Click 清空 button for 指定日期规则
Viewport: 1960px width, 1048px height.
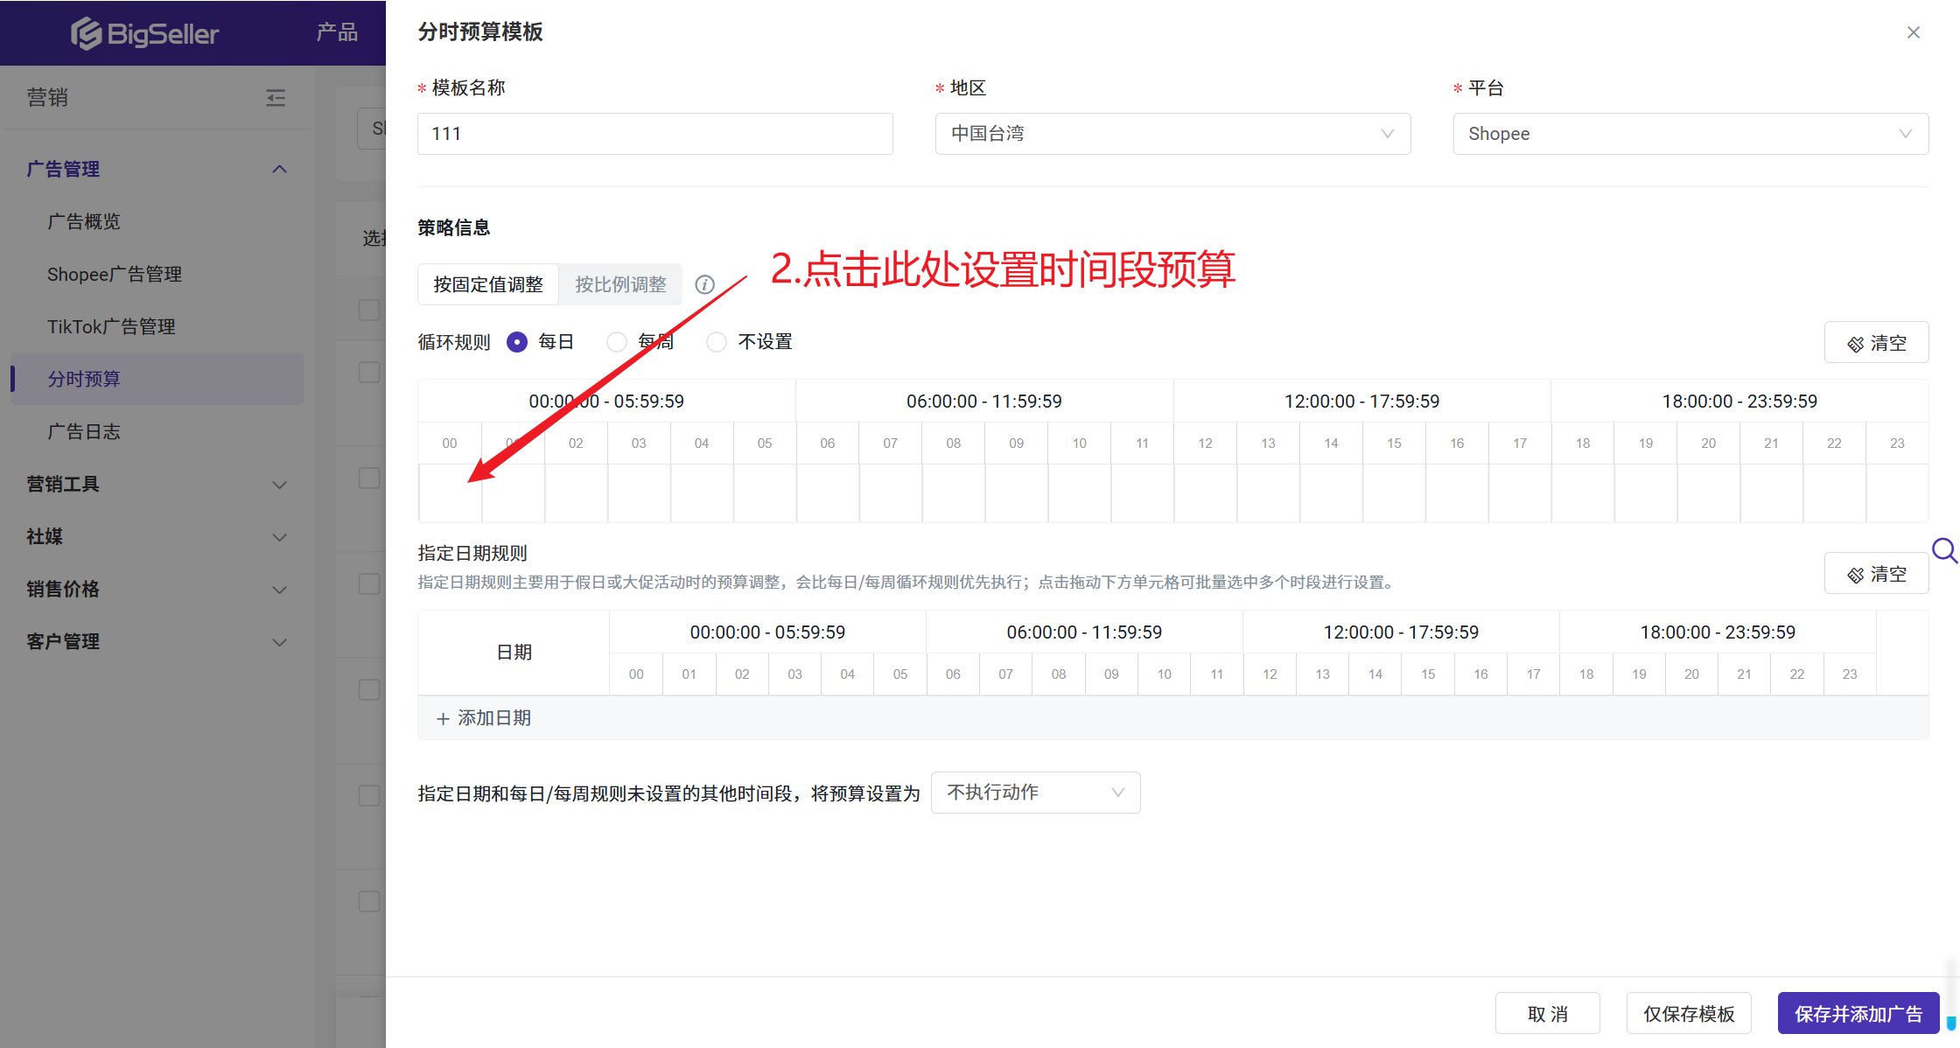1876,574
